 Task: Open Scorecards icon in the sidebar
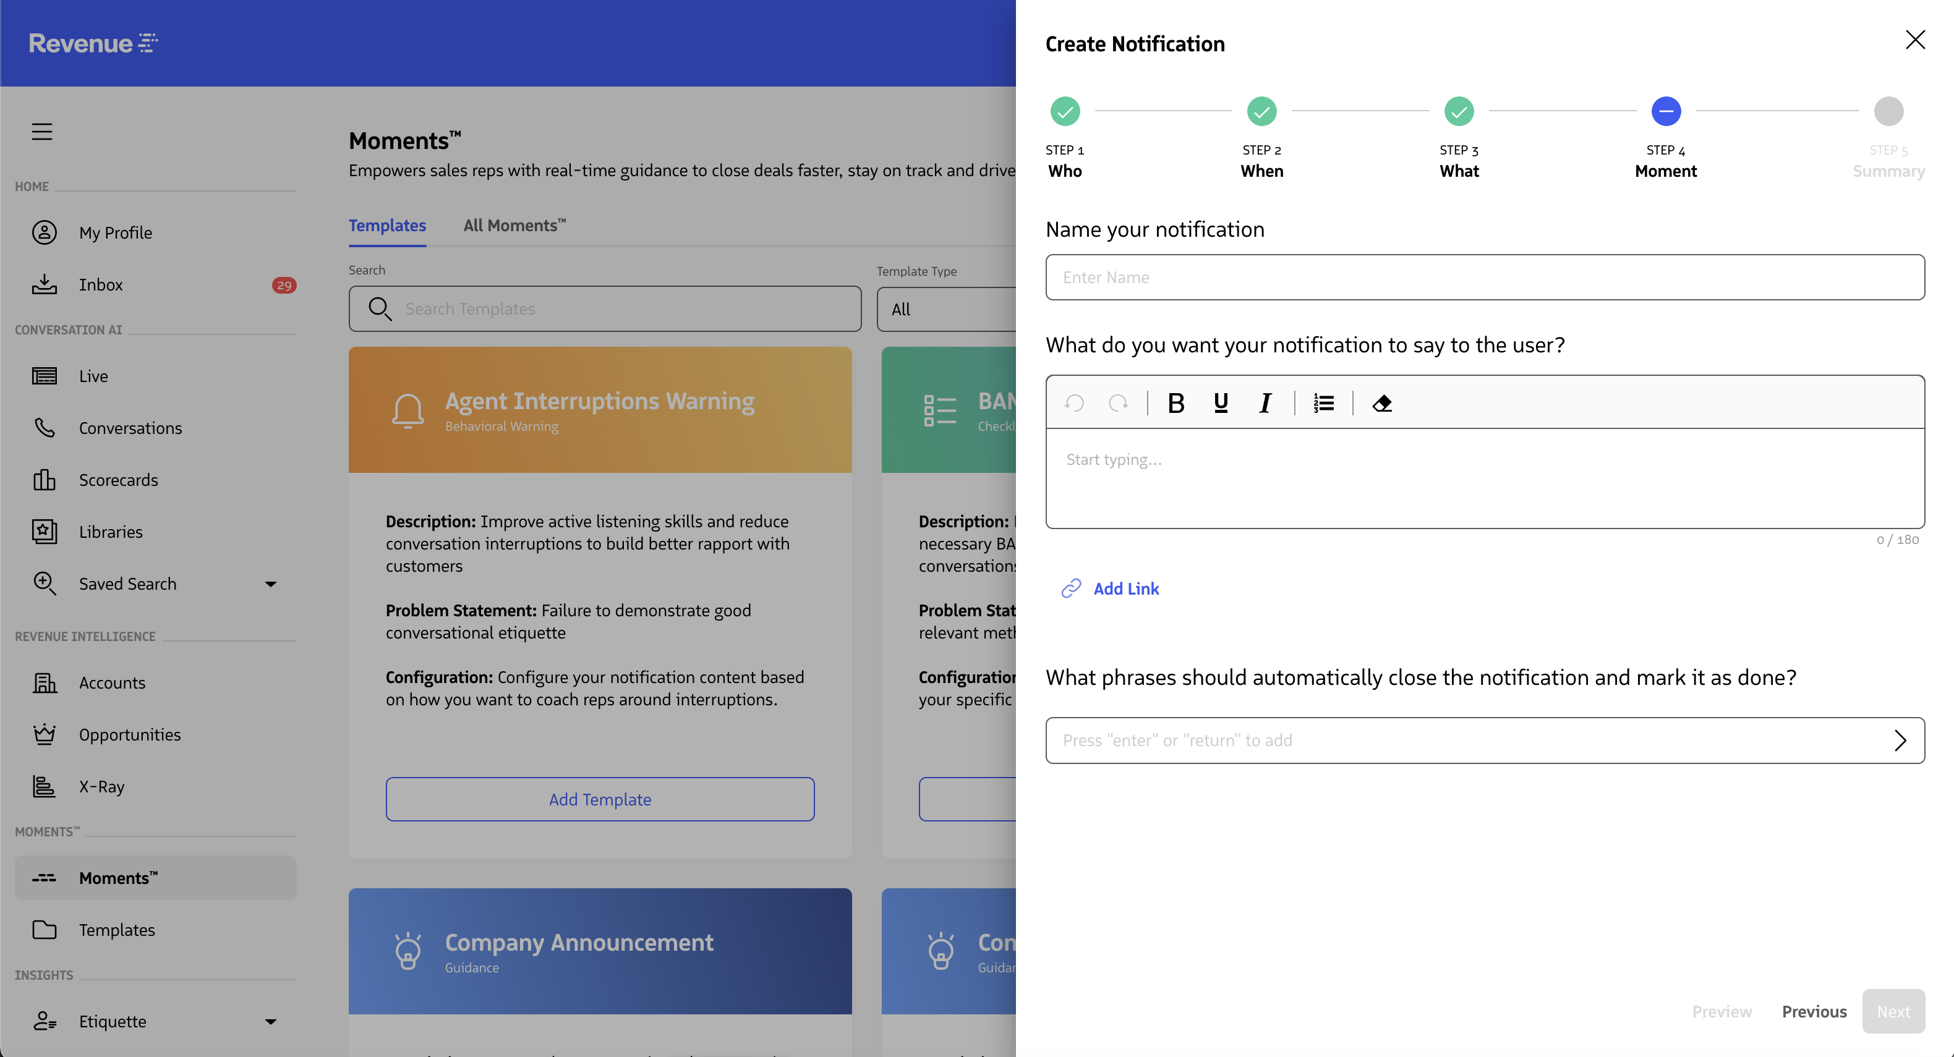click(44, 480)
